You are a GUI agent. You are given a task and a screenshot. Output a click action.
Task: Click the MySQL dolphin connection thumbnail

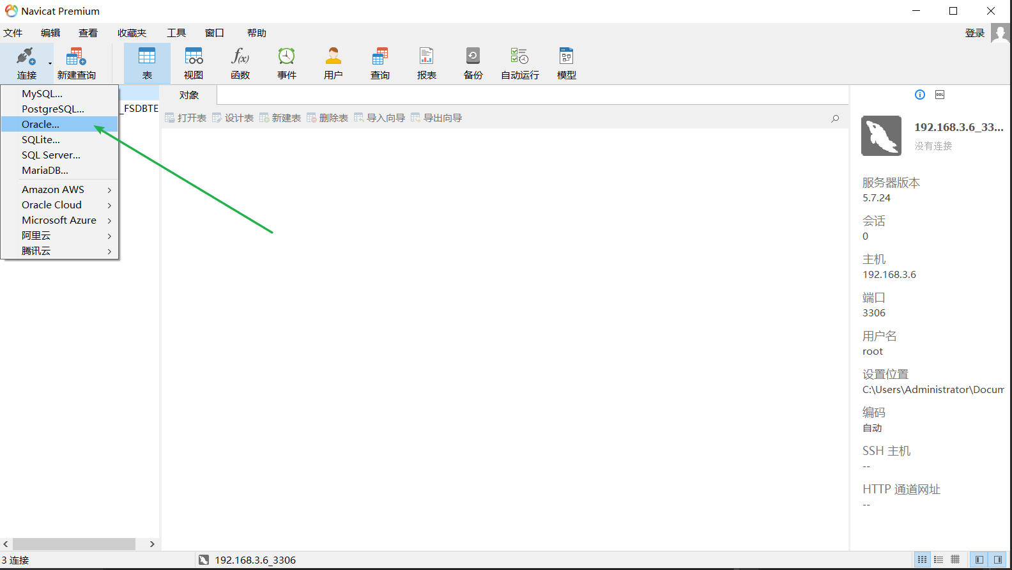(x=881, y=135)
